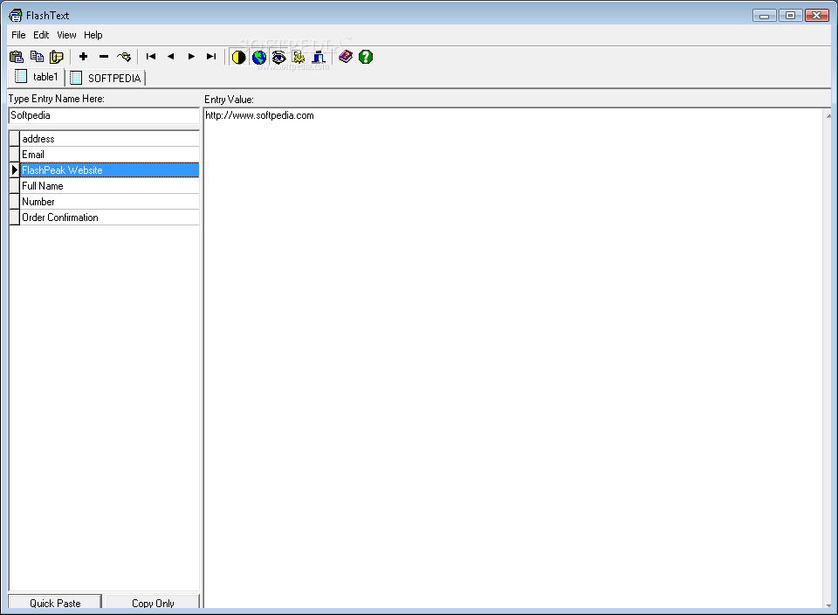Add a new entry with plus icon

(x=83, y=57)
